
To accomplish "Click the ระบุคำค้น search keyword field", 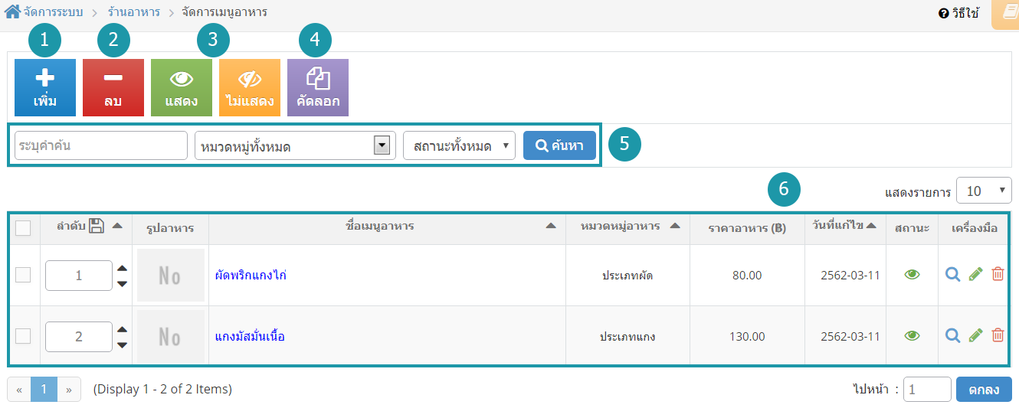I will (x=101, y=145).
